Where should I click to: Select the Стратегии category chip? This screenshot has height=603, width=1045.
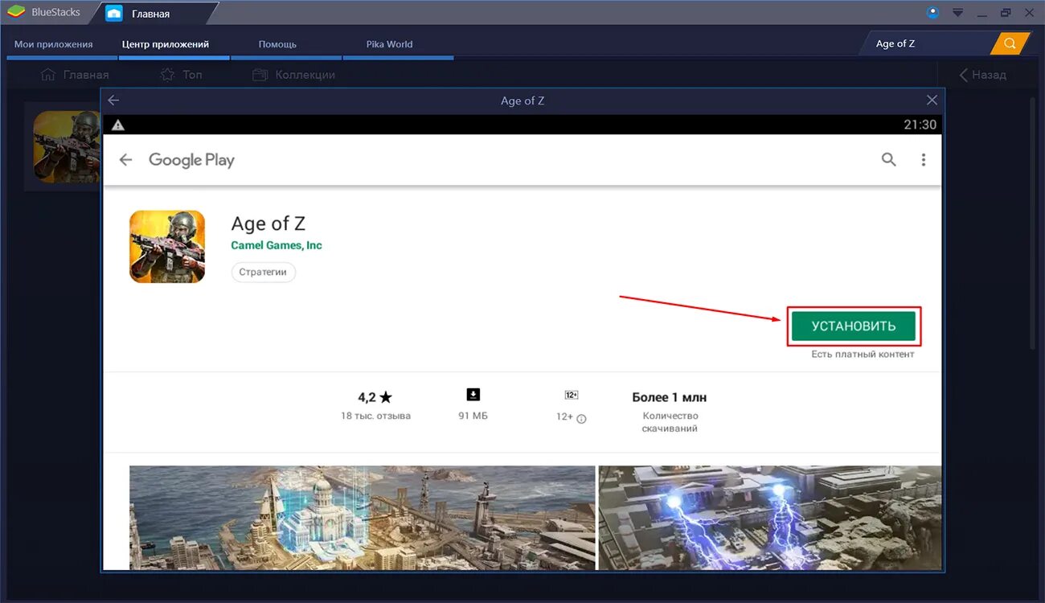click(x=264, y=272)
